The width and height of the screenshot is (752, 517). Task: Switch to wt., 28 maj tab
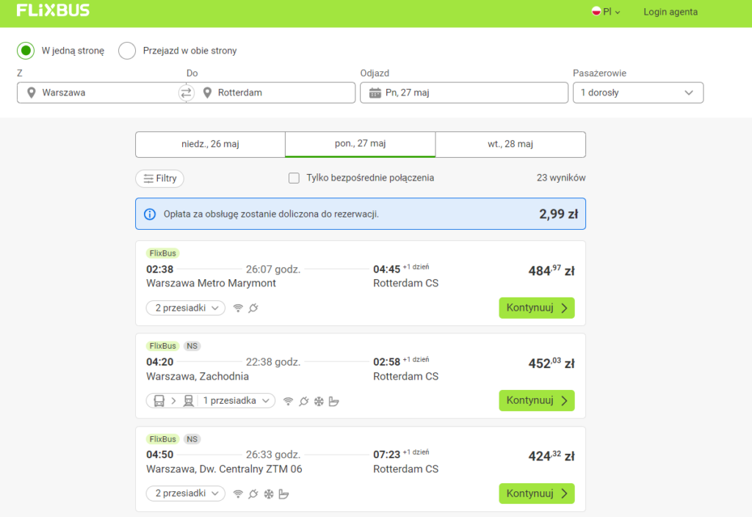tap(510, 144)
